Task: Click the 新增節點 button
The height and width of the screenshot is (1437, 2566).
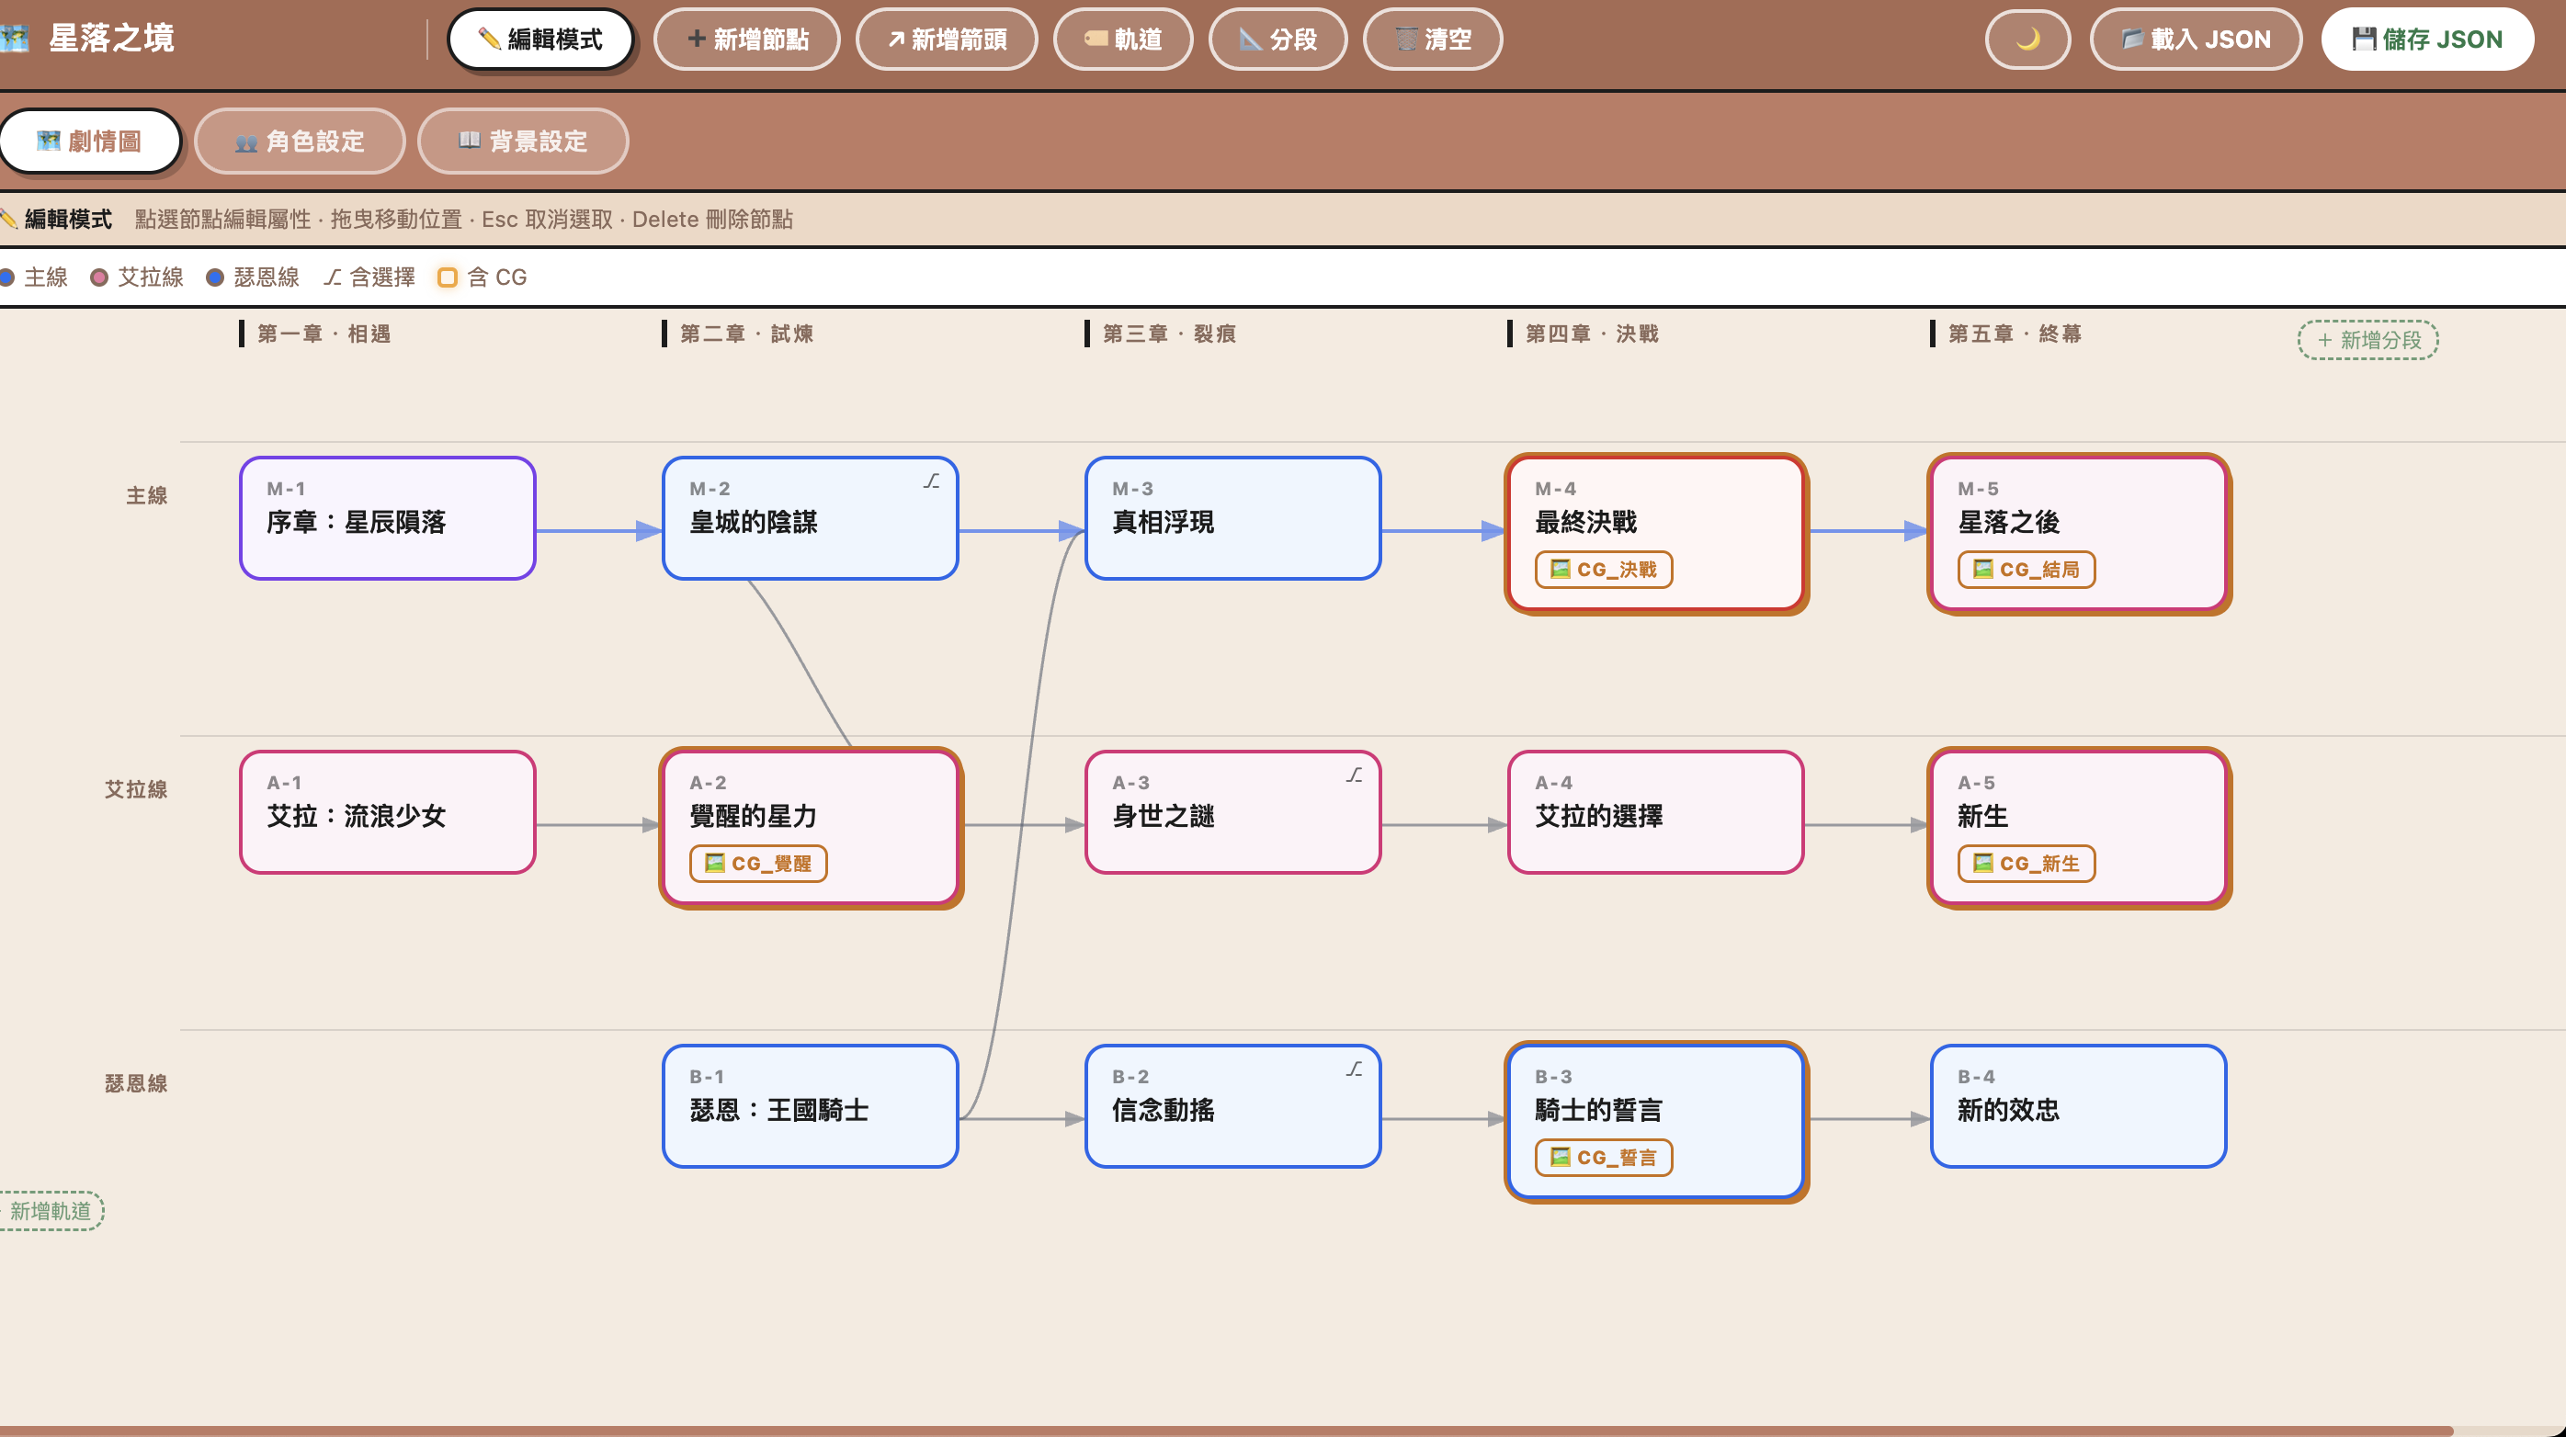Action: click(x=747, y=39)
